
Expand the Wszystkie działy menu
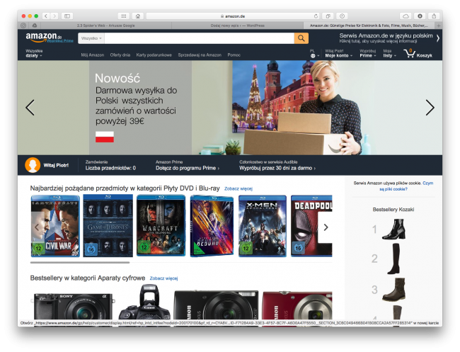point(34,53)
